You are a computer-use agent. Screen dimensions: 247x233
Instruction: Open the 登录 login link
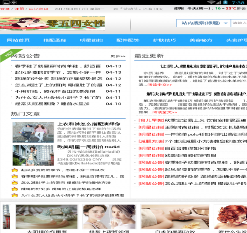(x=5, y=9)
